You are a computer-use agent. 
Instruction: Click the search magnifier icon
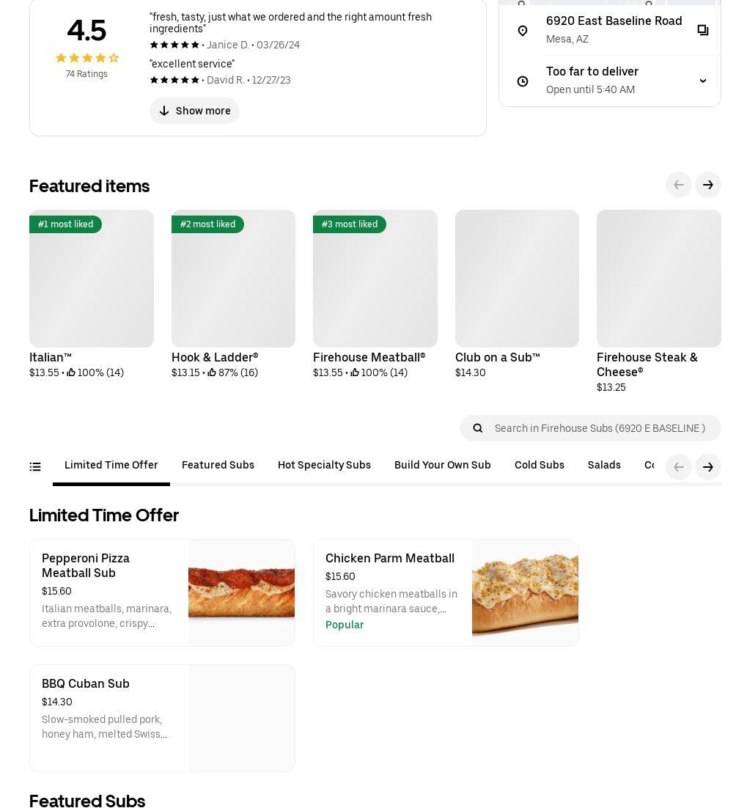pos(478,428)
